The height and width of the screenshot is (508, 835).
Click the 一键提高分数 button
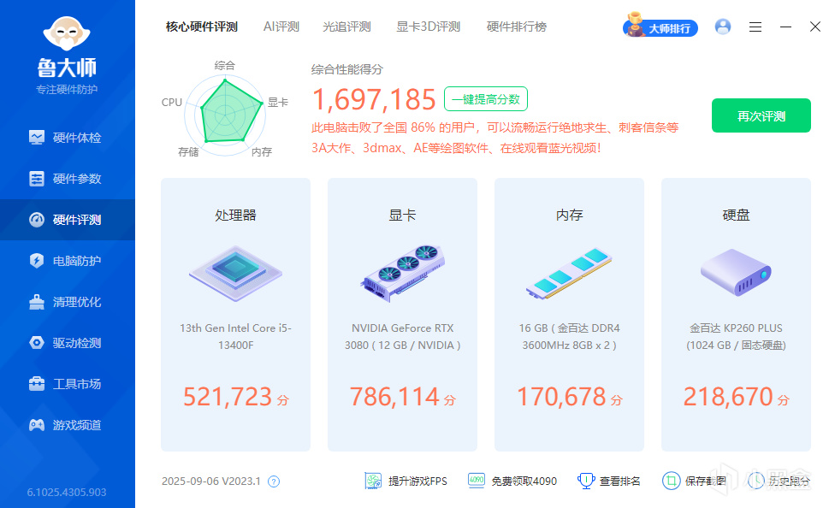click(x=486, y=99)
